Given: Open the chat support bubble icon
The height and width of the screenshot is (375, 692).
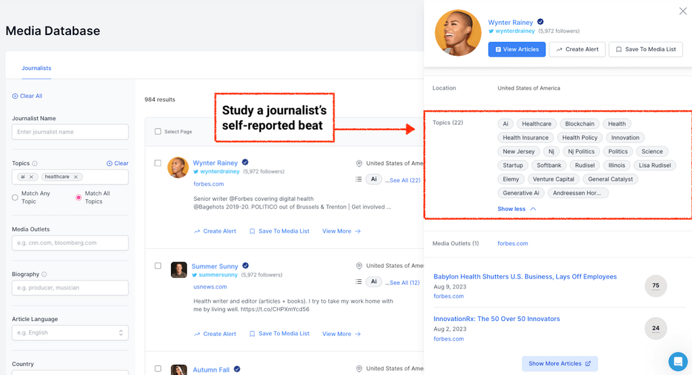Looking at the screenshot, I should (x=677, y=361).
